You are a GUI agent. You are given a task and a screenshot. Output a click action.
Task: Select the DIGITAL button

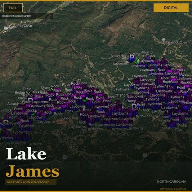(x=171, y=8)
